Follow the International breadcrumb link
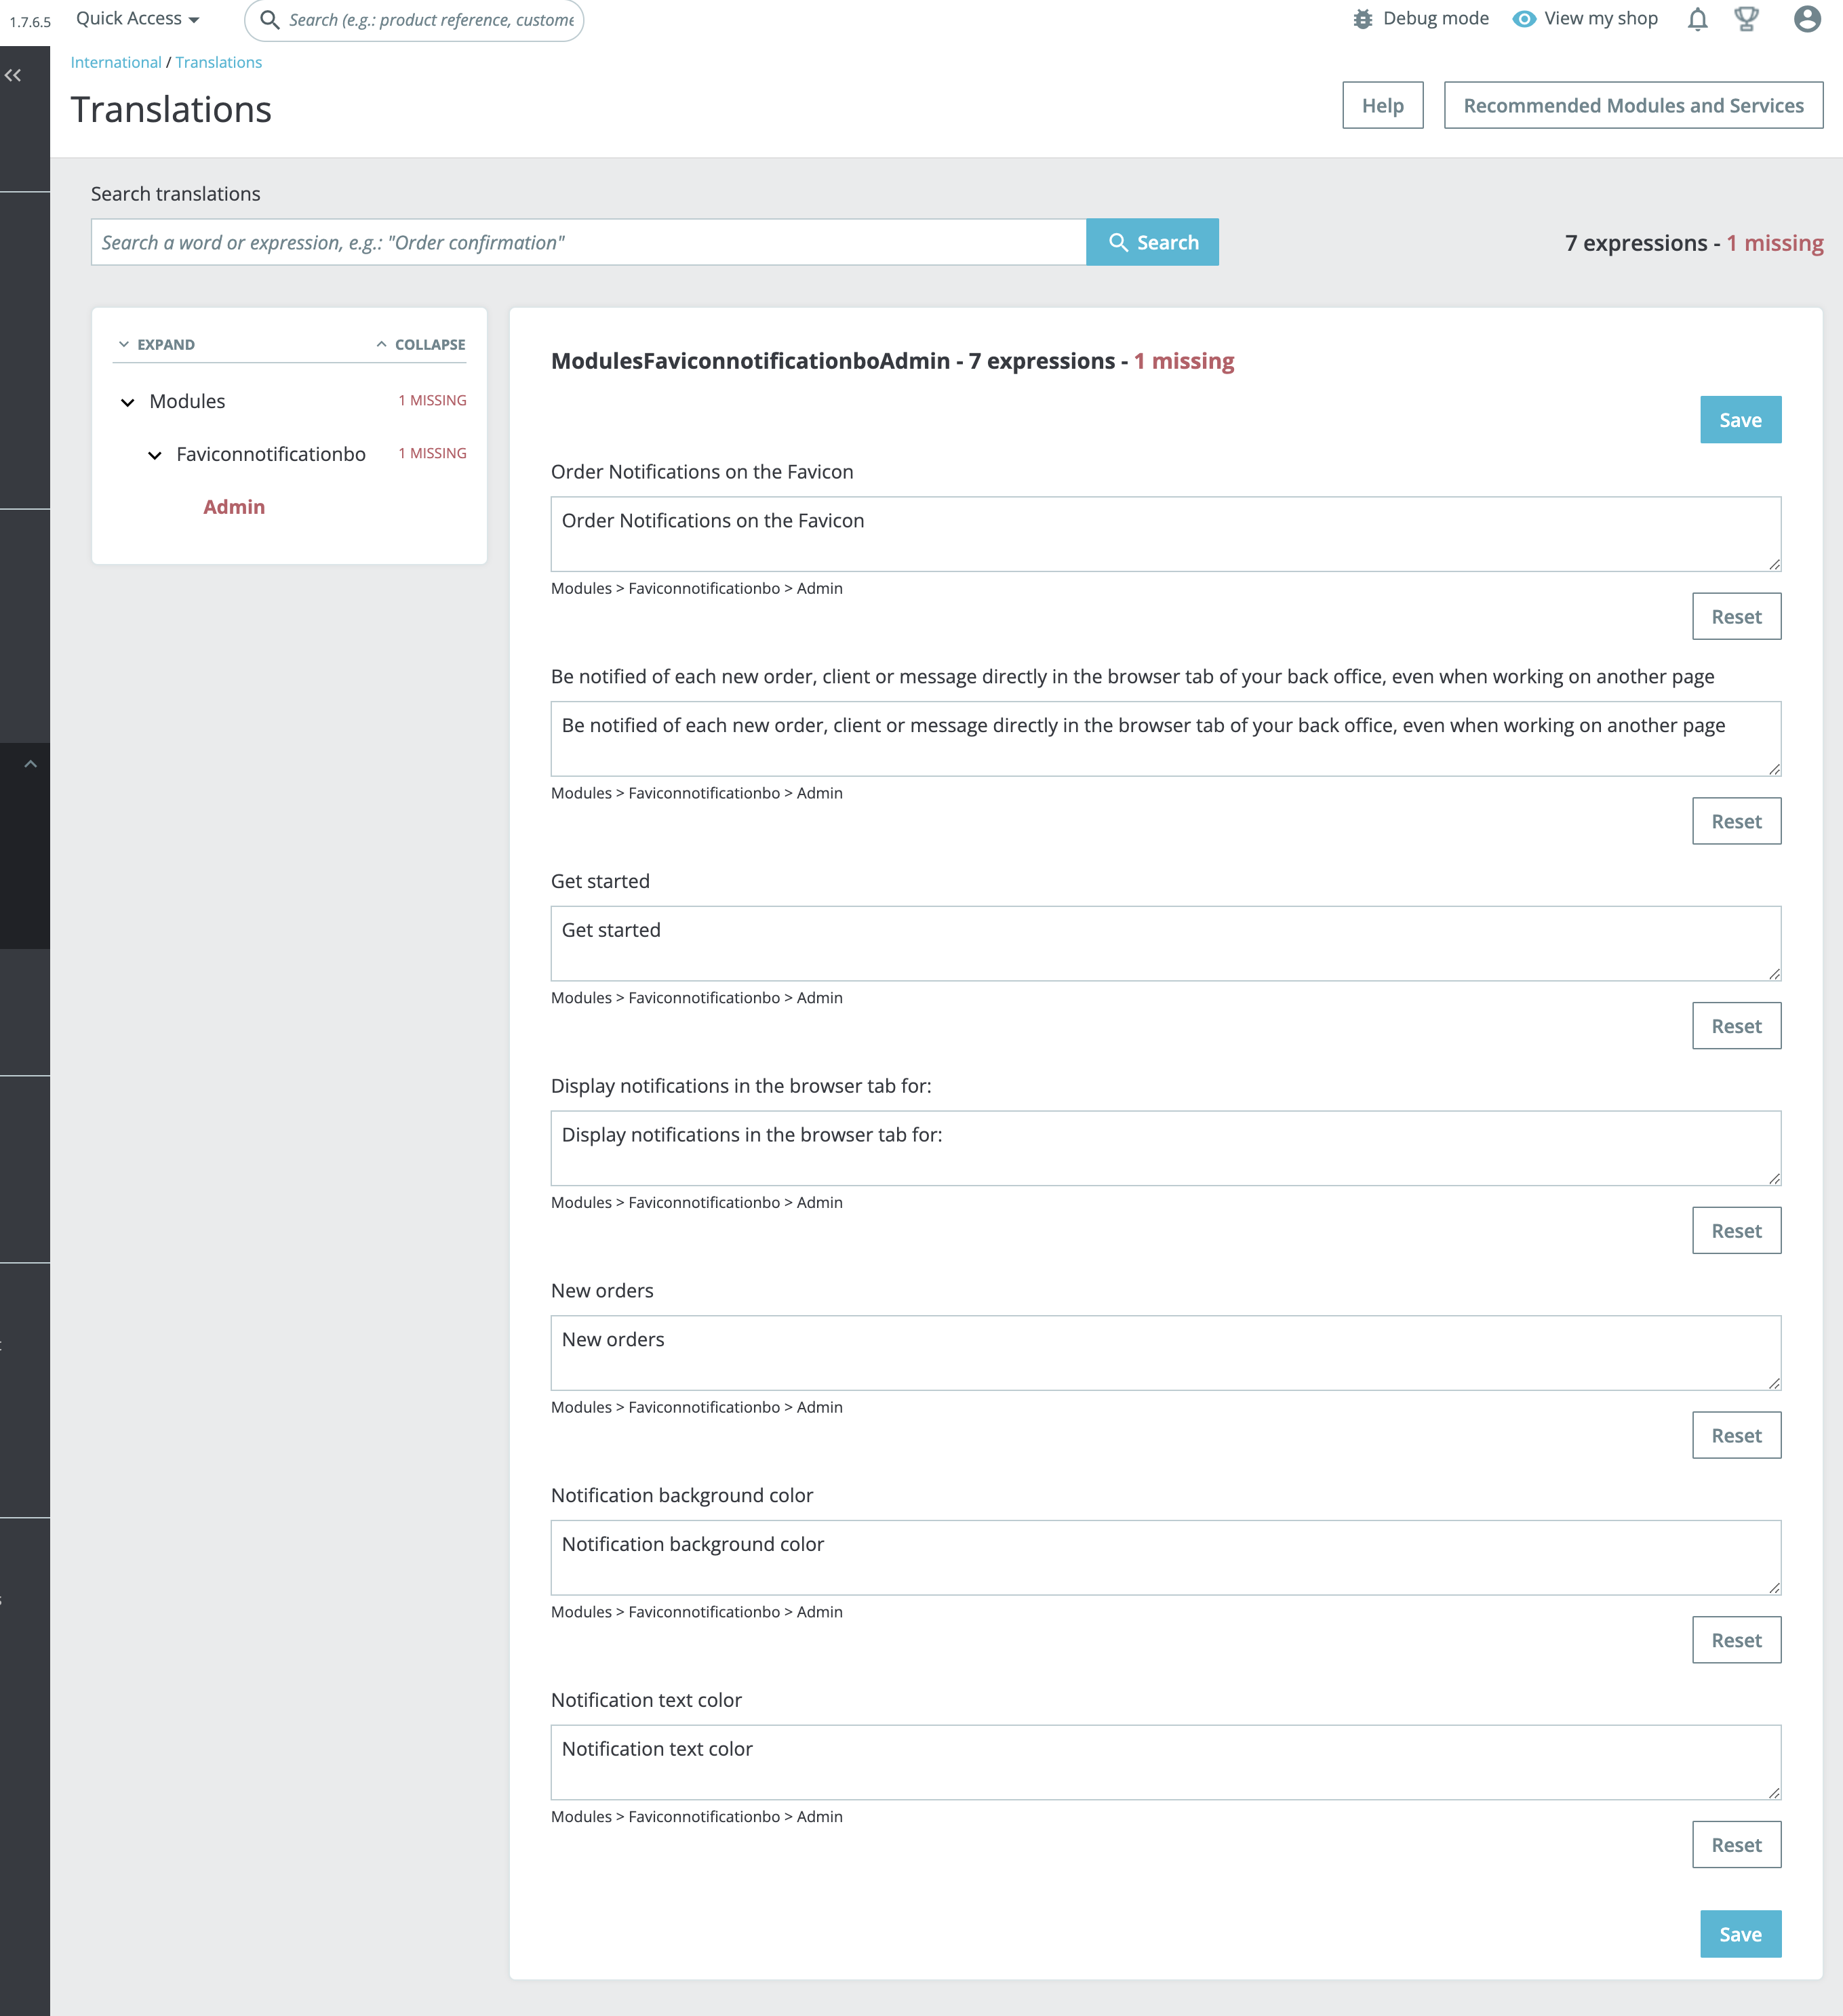The image size is (1843, 2016). click(x=115, y=62)
